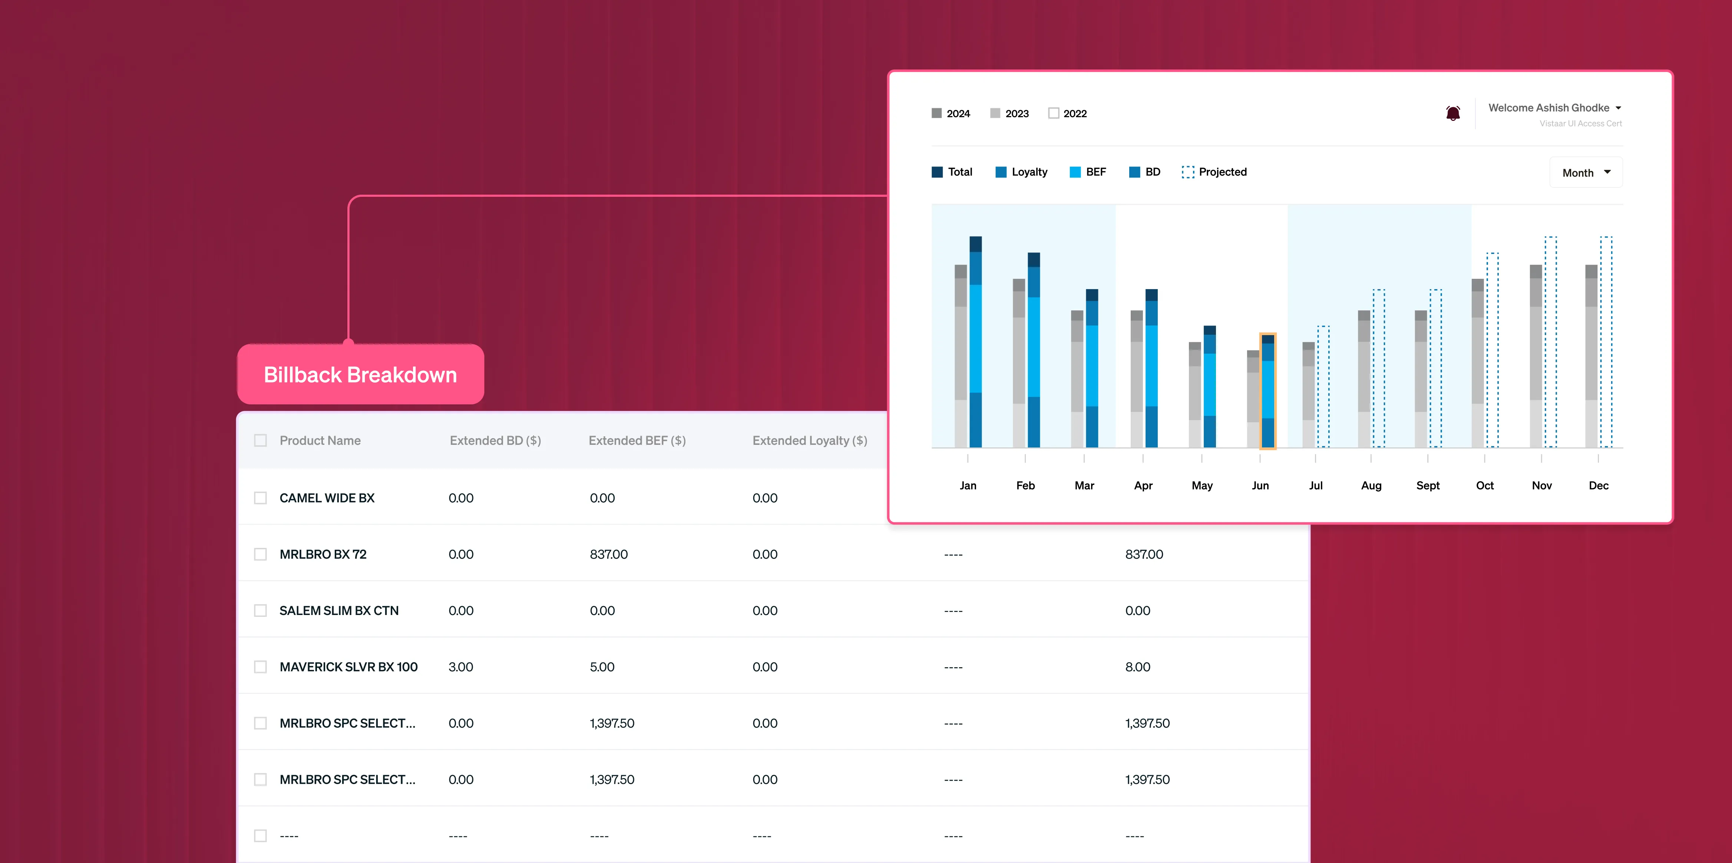Image resolution: width=1732 pixels, height=863 pixels.
Task: Select all rows via header checkbox
Action: pos(260,440)
